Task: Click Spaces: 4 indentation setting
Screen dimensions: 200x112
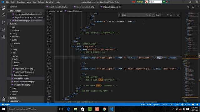Action: pos(157,105)
